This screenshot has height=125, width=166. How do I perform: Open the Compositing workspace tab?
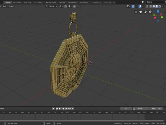(x=96, y=2)
